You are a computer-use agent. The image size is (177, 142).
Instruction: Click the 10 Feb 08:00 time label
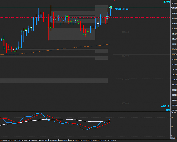(23, 141)
